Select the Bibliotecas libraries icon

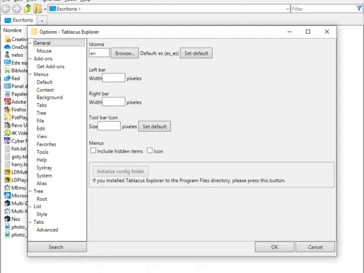[x=7, y=71]
